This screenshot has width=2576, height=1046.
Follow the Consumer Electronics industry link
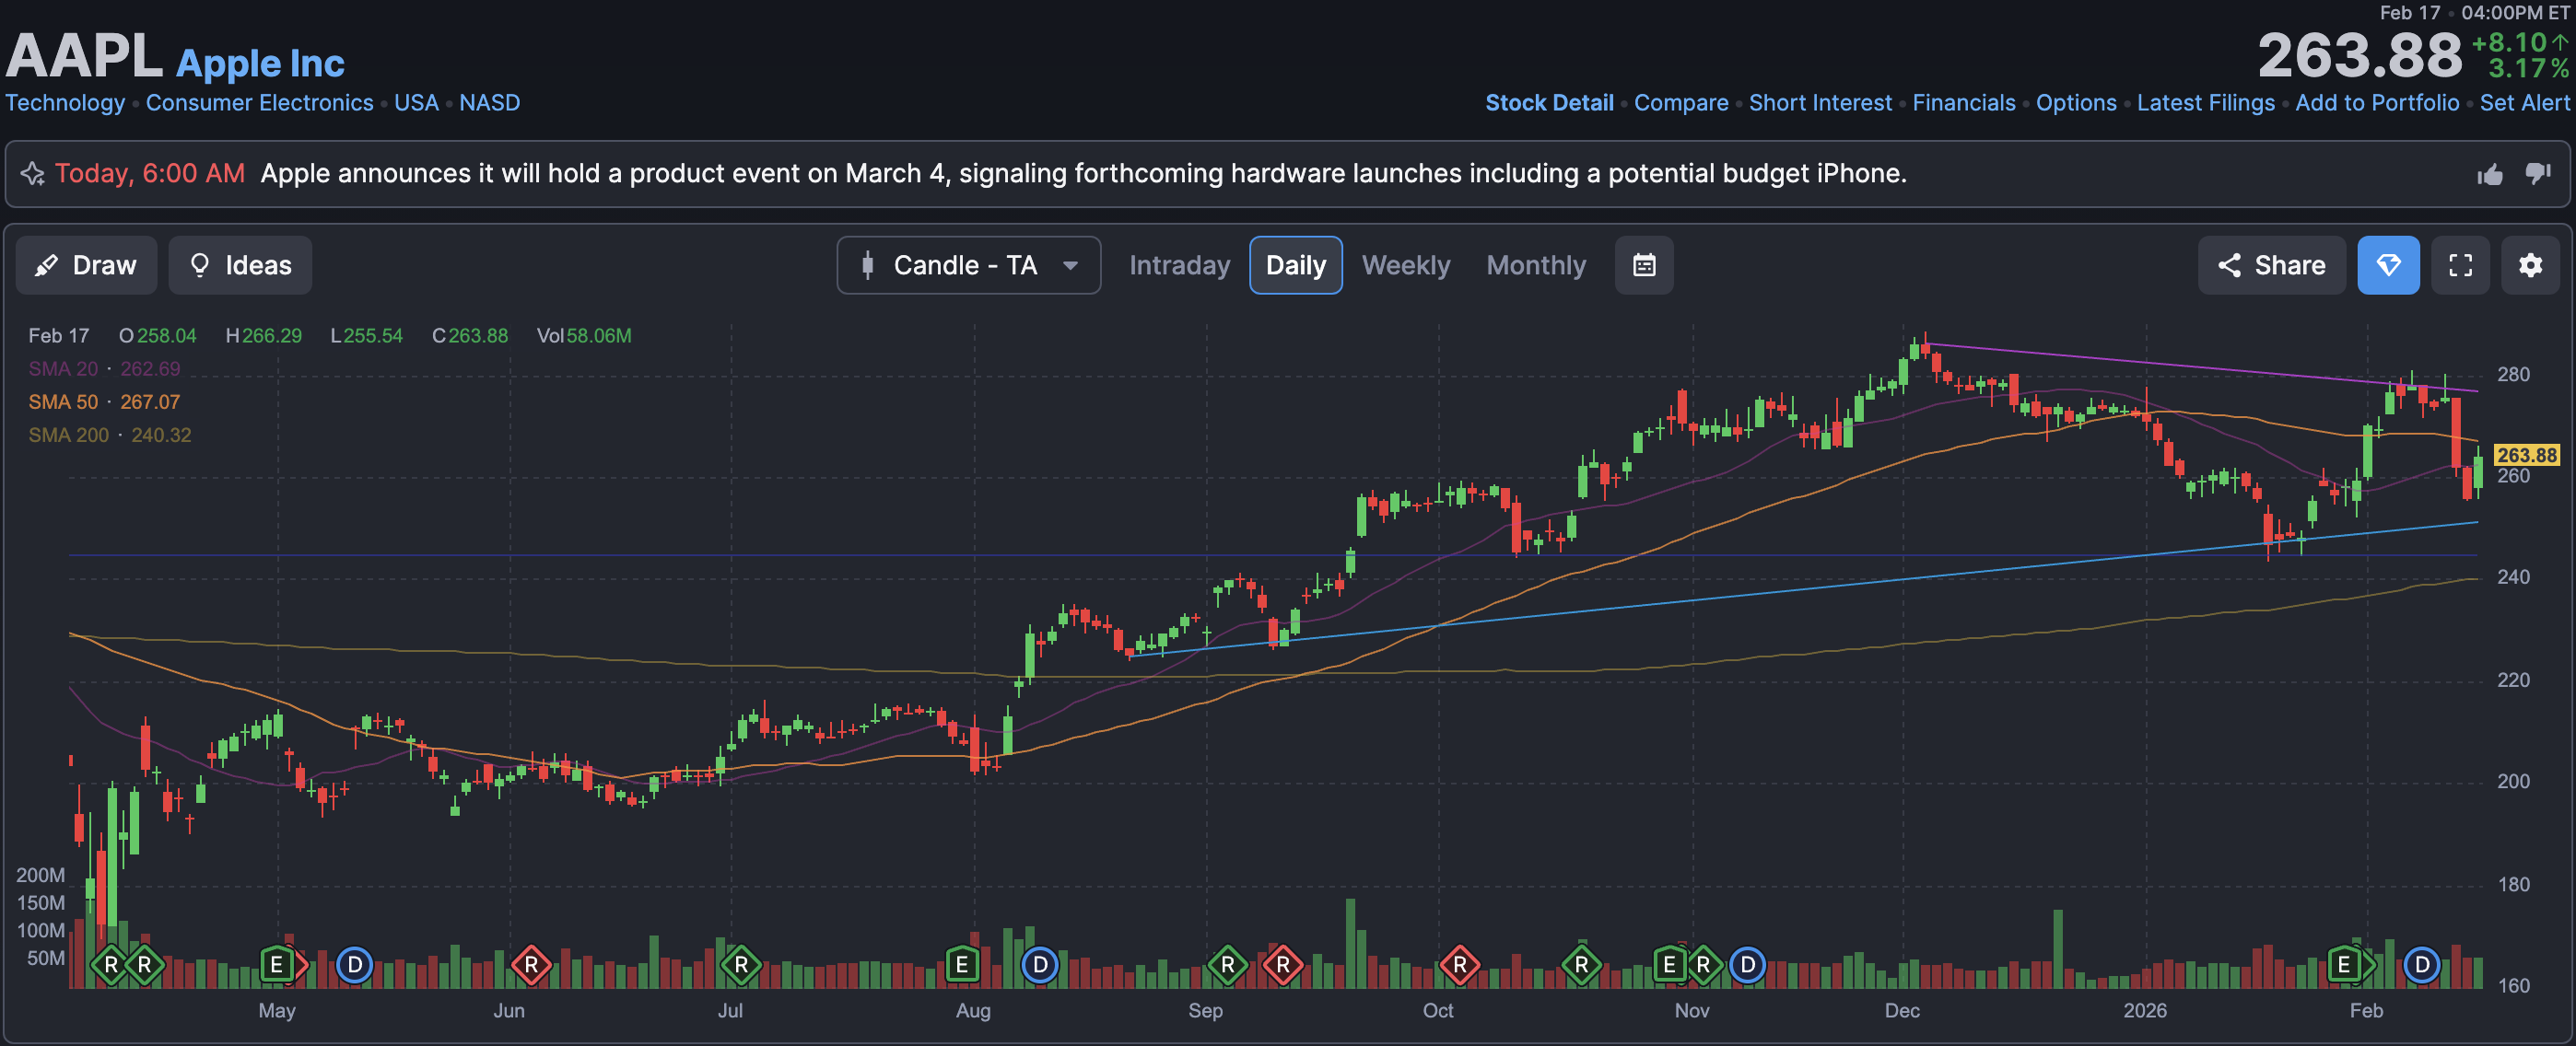click(259, 103)
